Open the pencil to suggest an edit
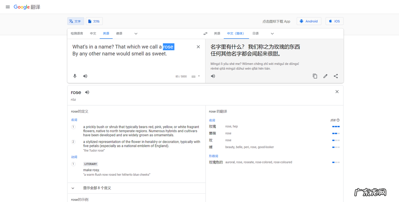The height and width of the screenshot is (202, 399). click(x=325, y=76)
